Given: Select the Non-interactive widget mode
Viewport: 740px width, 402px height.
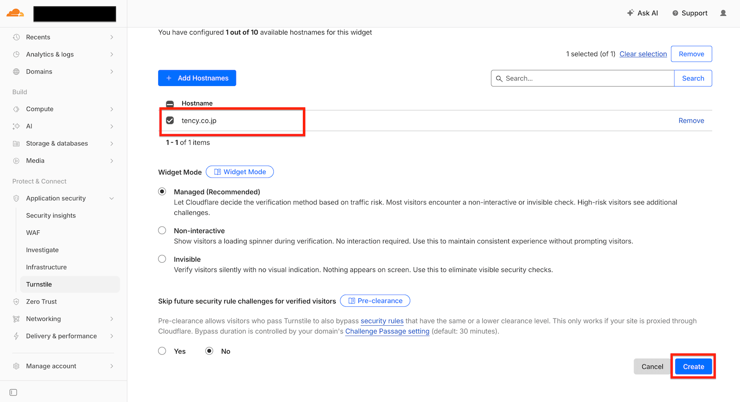Looking at the screenshot, I should click(x=162, y=230).
